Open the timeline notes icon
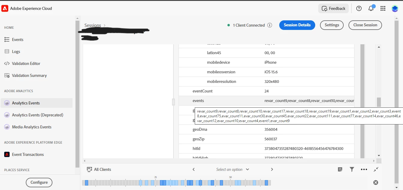Viewport: 403px width, 190px height. pyautogui.click(x=340, y=169)
